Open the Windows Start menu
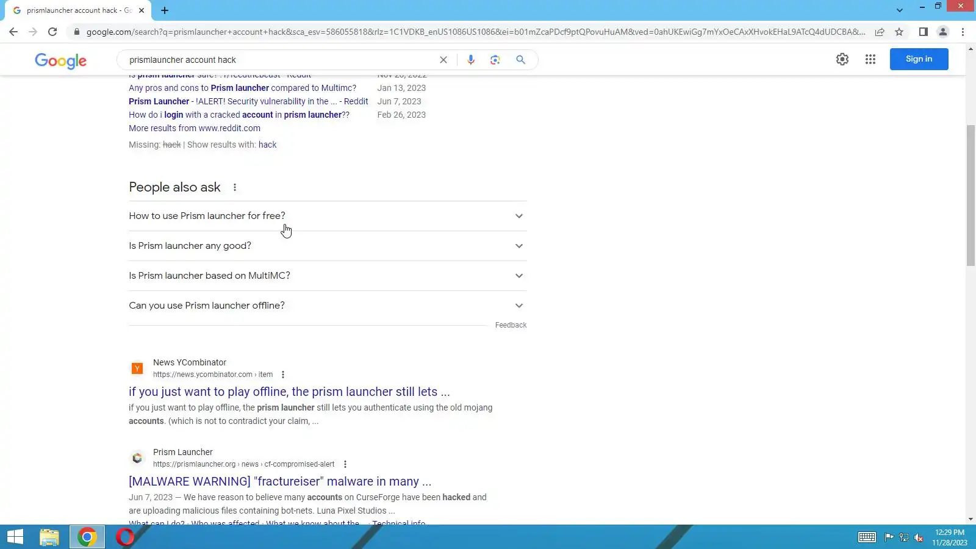Viewport: 976px width, 549px height. click(x=15, y=537)
